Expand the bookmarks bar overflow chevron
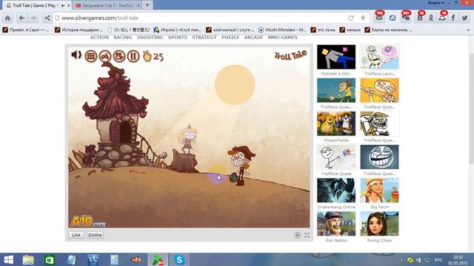 click(468, 30)
